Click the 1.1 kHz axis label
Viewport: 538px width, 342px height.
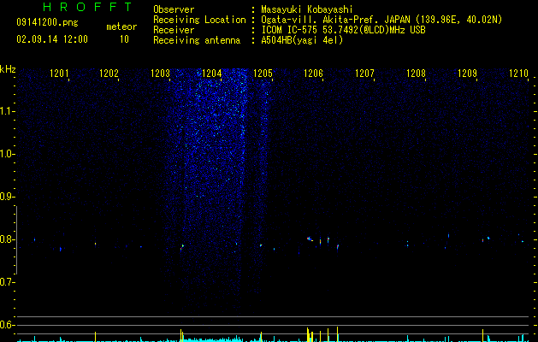tap(7, 111)
